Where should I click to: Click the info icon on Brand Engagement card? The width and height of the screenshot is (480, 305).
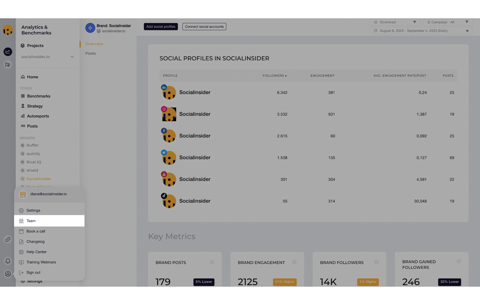(294, 262)
